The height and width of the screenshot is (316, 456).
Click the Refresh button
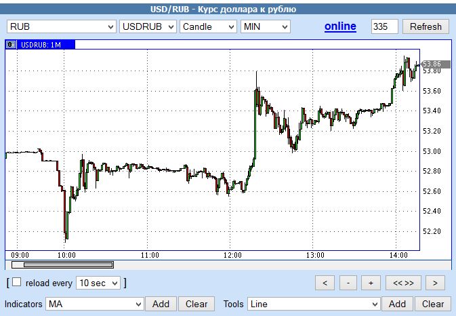click(x=426, y=26)
